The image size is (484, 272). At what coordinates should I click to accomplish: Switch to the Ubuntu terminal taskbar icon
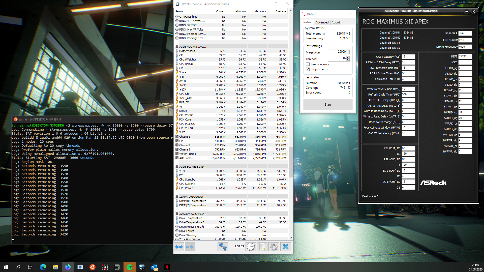point(93,267)
